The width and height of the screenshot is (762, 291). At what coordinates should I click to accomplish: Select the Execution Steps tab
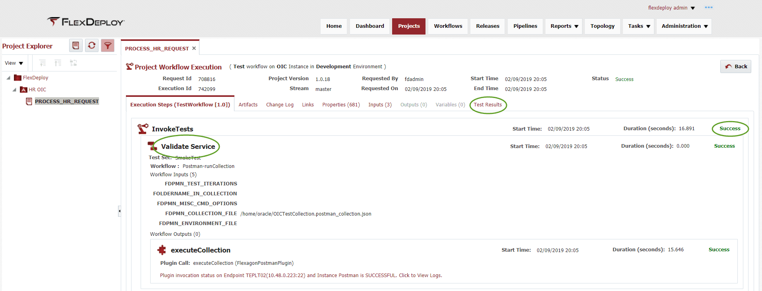coord(180,104)
